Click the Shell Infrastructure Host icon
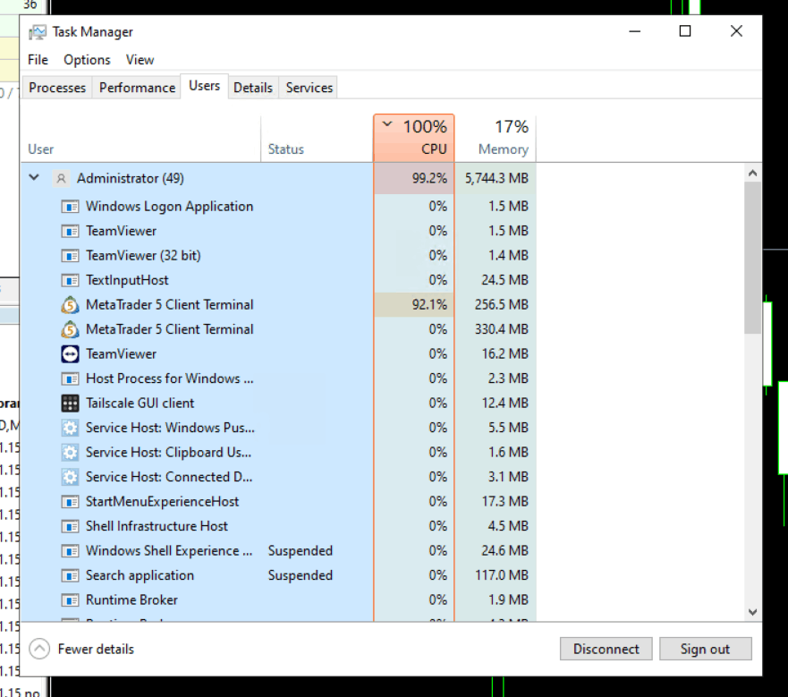Image resolution: width=788 pixels, height=697 pixels. [x=70, y=526]
